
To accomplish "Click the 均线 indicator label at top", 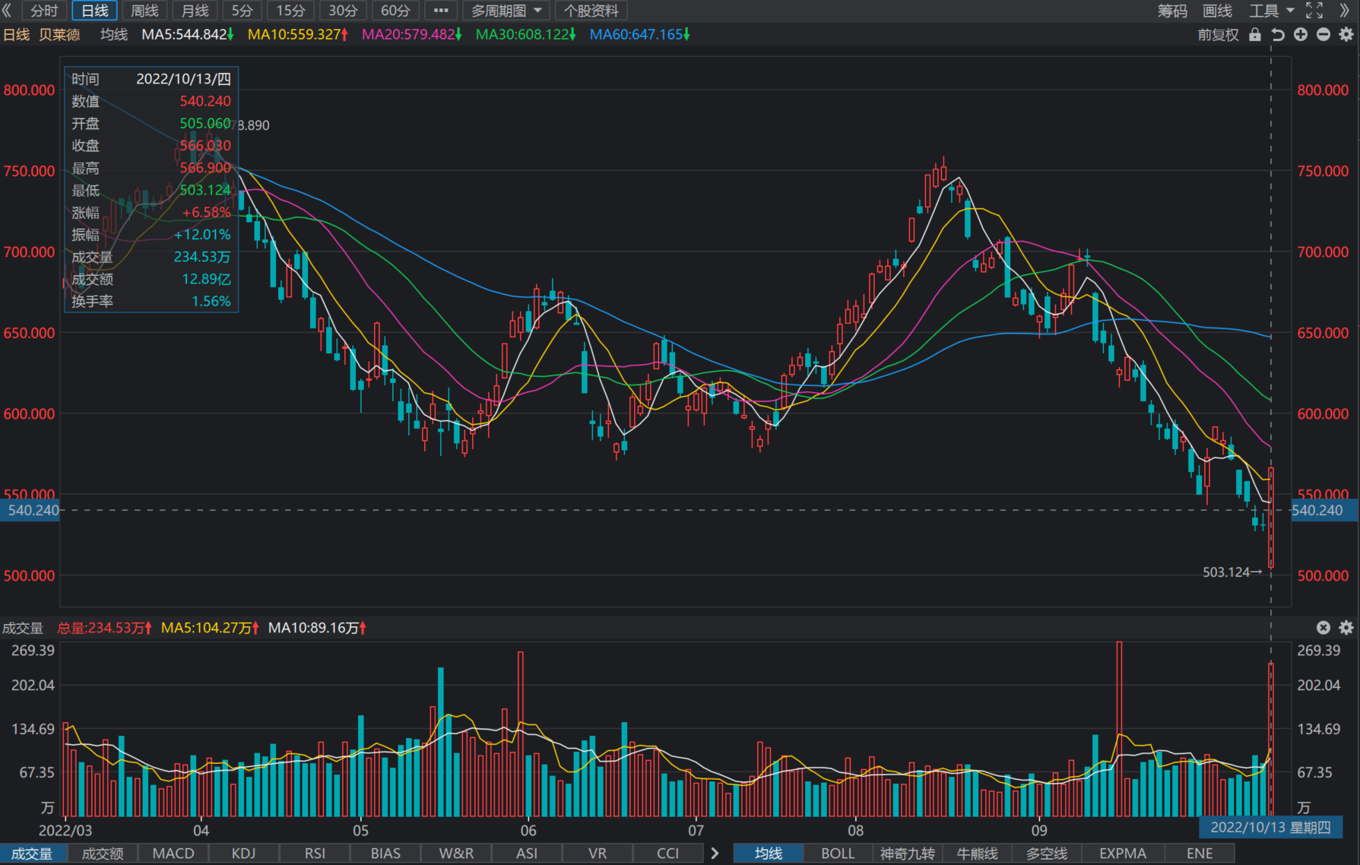I will 114,34.
